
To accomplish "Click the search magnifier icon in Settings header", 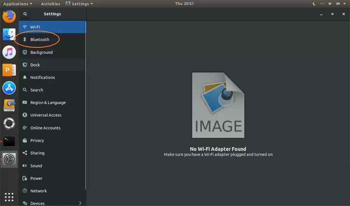I will coord(25,14).
